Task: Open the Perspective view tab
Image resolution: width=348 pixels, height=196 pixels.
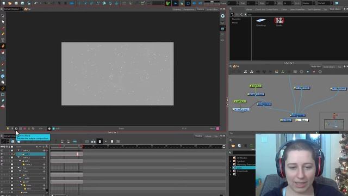Action: tap(189, 9)
